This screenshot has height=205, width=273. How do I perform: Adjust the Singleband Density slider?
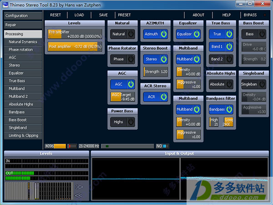pyautogui.click(x=254, y=97)
